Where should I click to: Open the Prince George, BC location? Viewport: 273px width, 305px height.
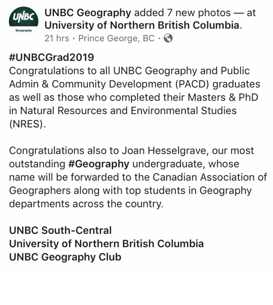116,38
